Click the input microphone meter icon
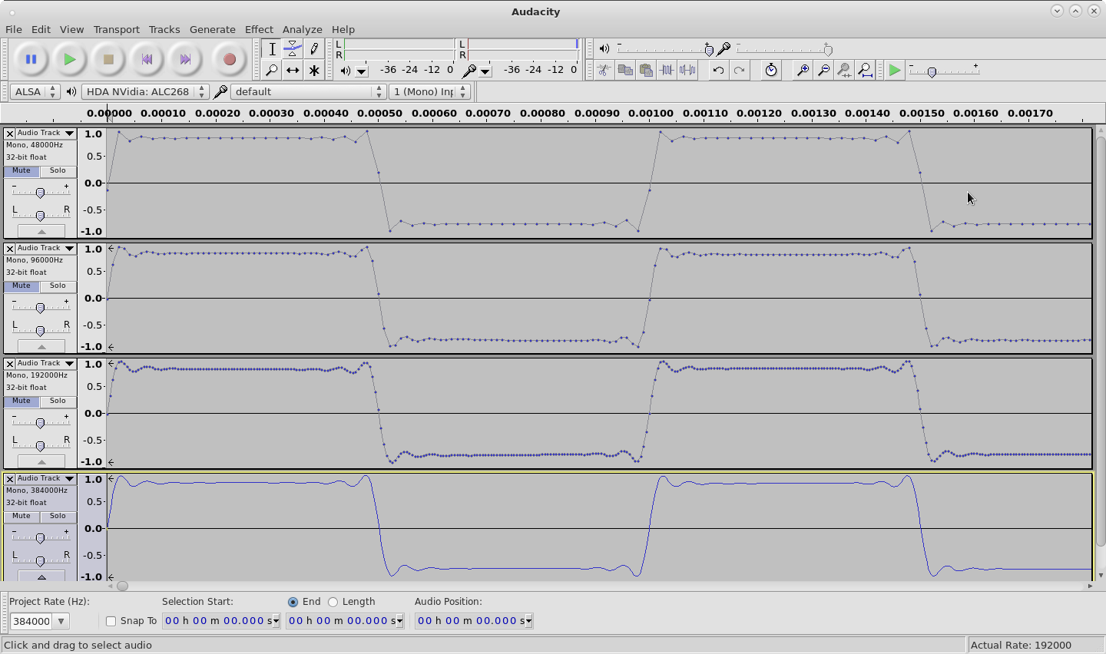This screenshot has height=654, width=1106. click(469, 70)
